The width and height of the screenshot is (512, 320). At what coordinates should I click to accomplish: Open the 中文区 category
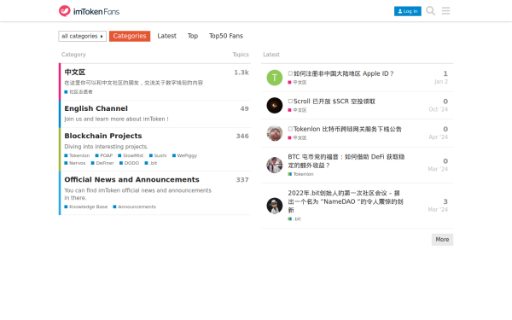[x=75, y=73]
